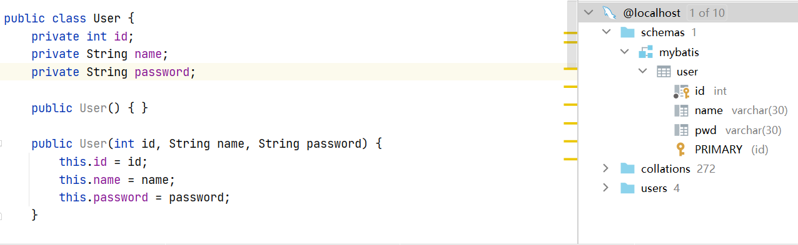Expand the users node
This screenshot has height=245, width=798.
pos(605,188)
